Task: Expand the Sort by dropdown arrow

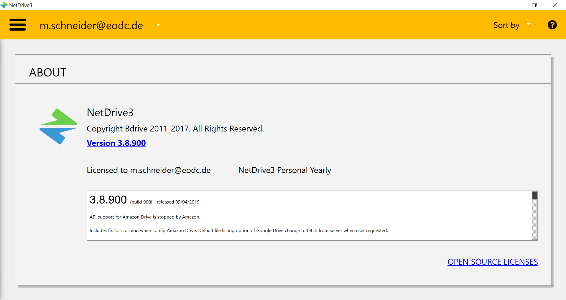Action: [529, 24]
